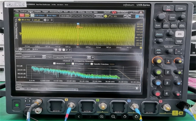
Task: Click the trigger rising-edge slope icon
Action: click(x=109, y=16)
